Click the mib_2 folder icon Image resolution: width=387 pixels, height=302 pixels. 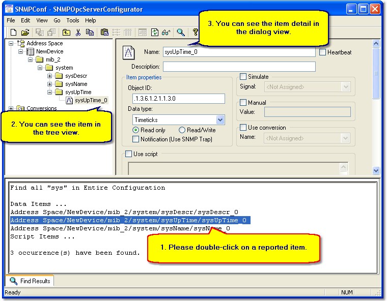pyautogui.click(x=40, y=59)
